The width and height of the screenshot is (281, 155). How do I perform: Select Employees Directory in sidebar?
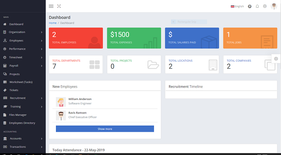click(x=22, y=123)
